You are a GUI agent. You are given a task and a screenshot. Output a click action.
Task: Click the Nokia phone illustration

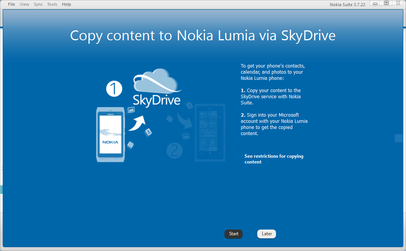pyautogui.click(x=111, y=134)
